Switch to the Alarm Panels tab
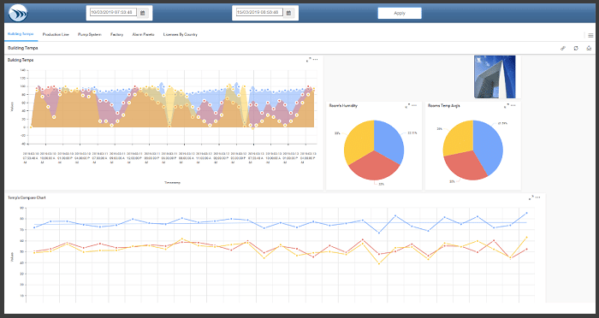Image resolution: width=599 pixels, height=318 pixels. coord(143,34)
